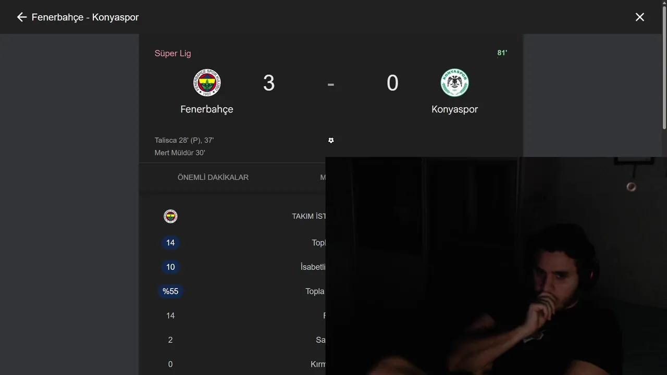This screenshot has width=667, height=375.
Task: Click the Fenerbahçe club crest
Action: pyautogui.click(x=207, y=83)
